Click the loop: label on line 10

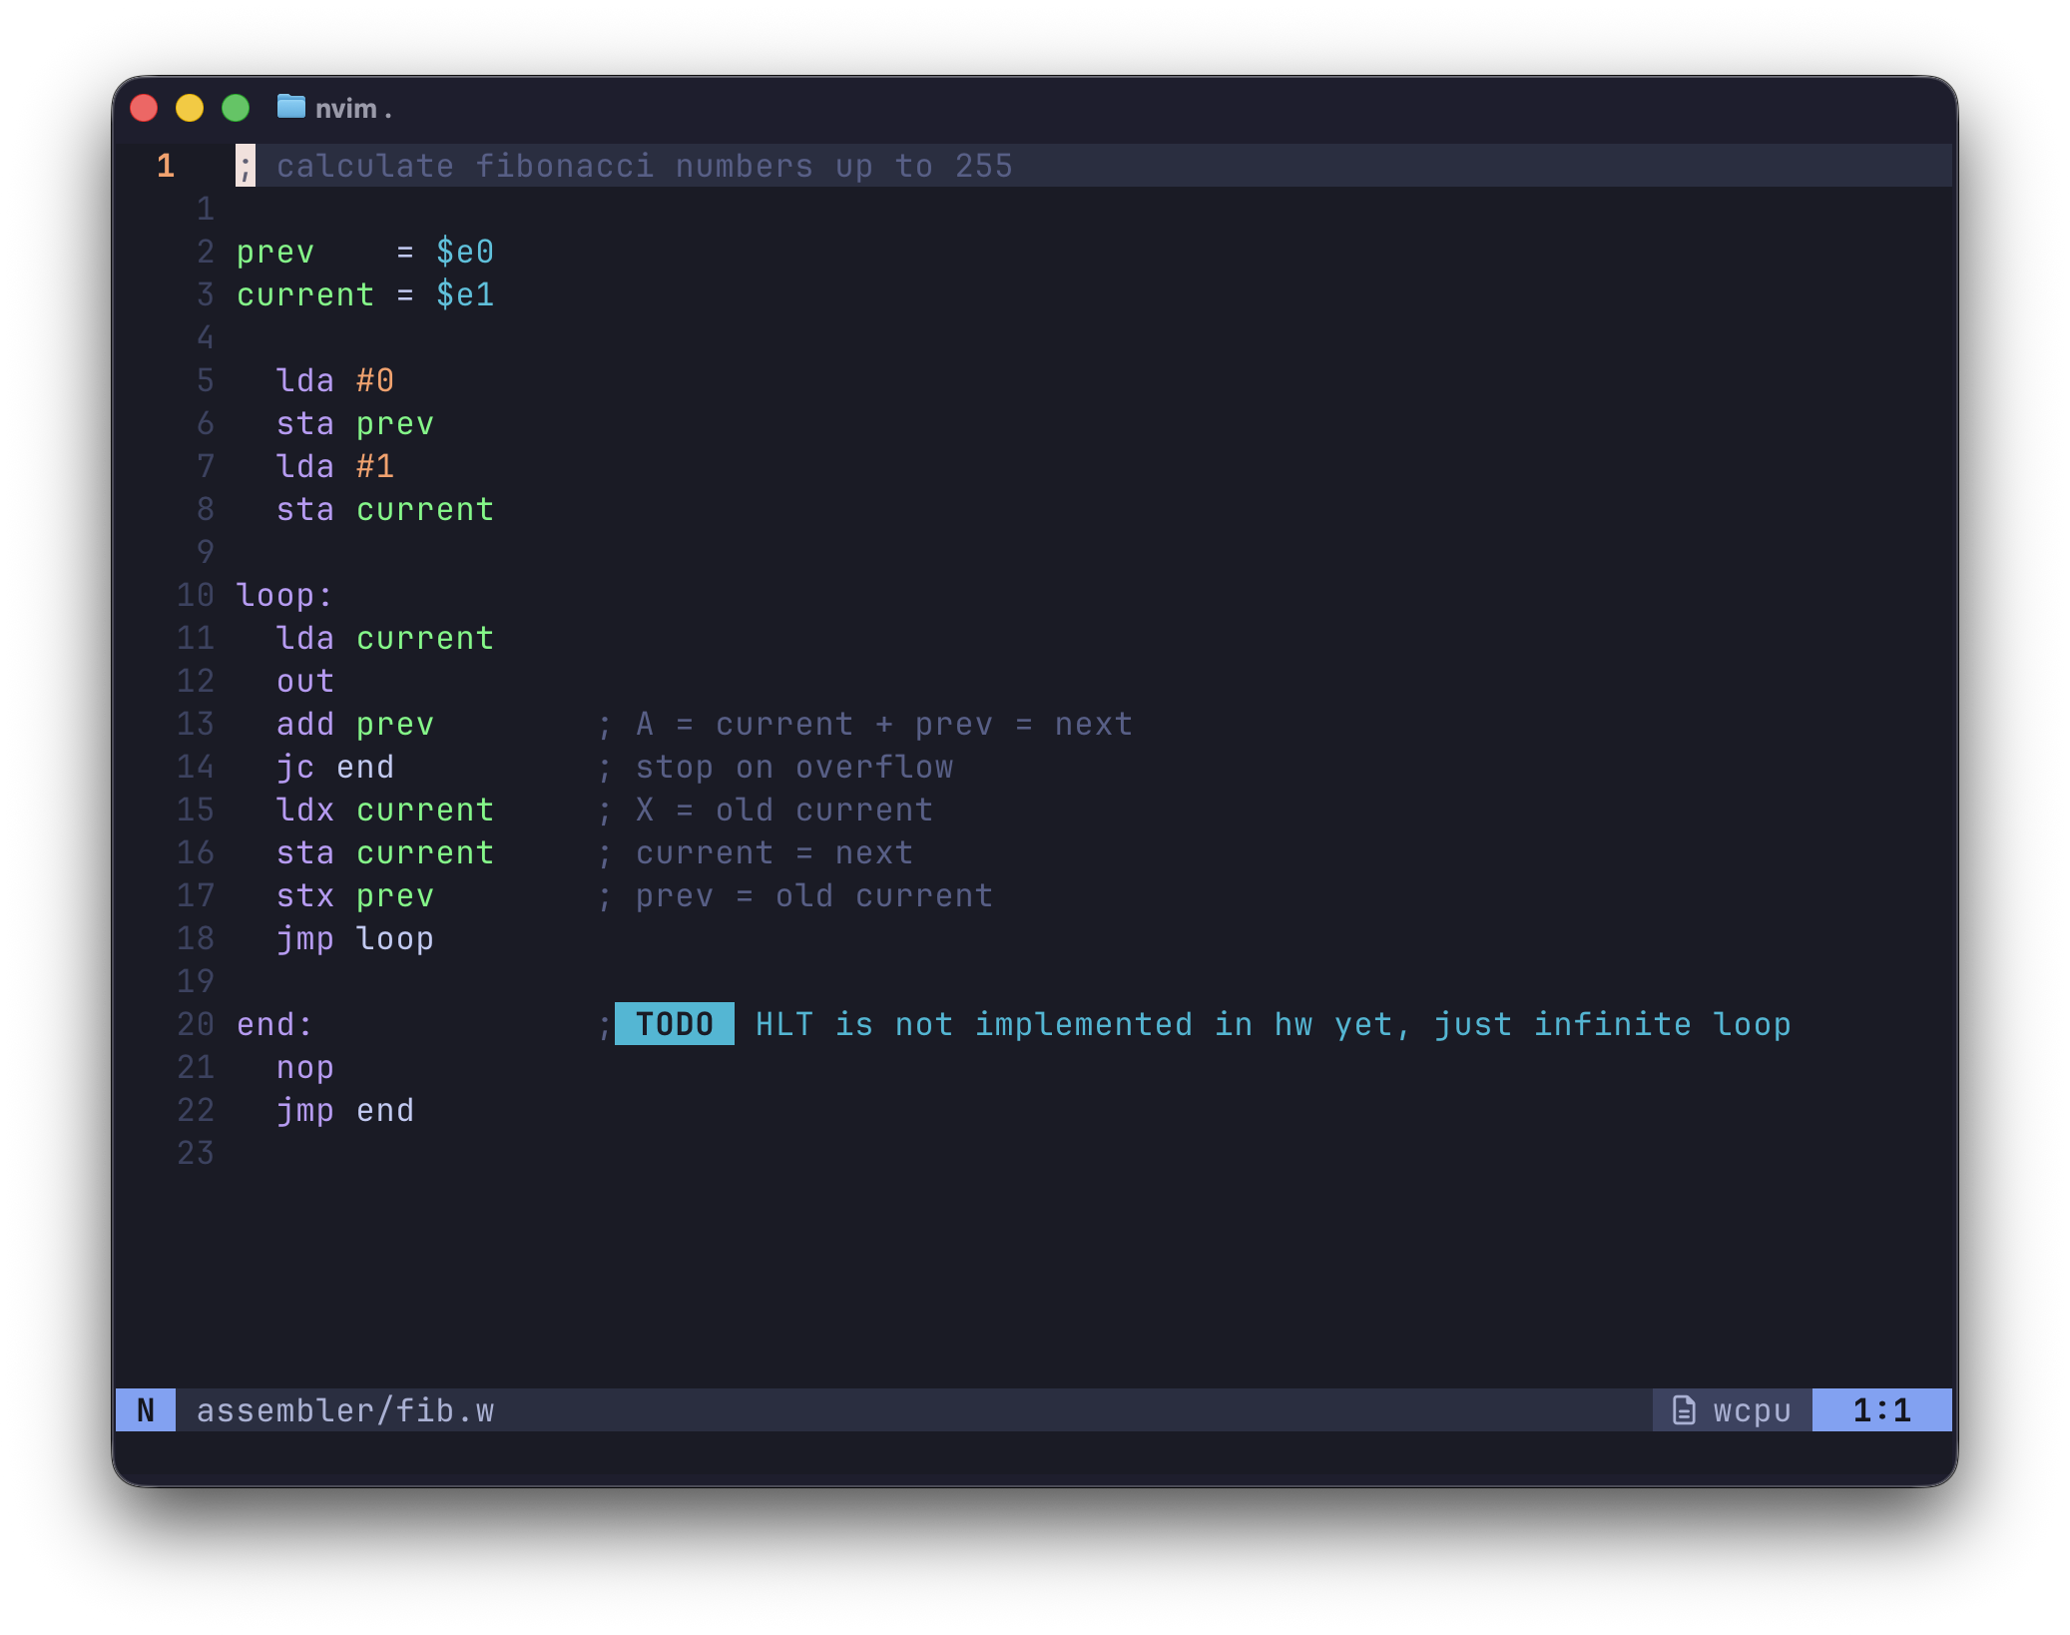coord(282,595)
